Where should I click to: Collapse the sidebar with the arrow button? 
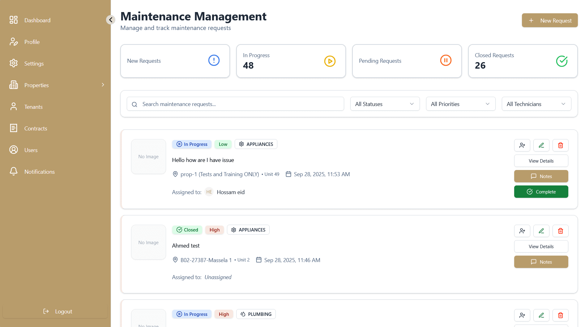[111, 20]
